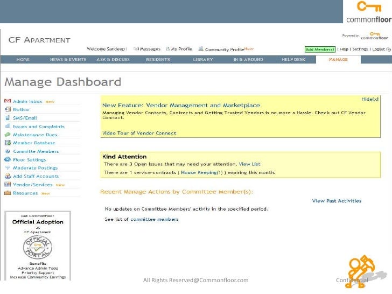The width and height of the screenshot is (392, 294).
Task: Open Floor Settings link
Action: [x=30, y=160]
